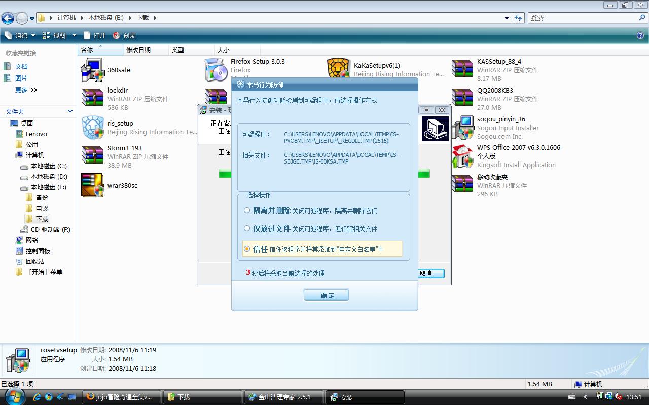Launch Internet Explorer from Quick Launch
Screen dimensions: 649x405
click(x=37, y=397)
